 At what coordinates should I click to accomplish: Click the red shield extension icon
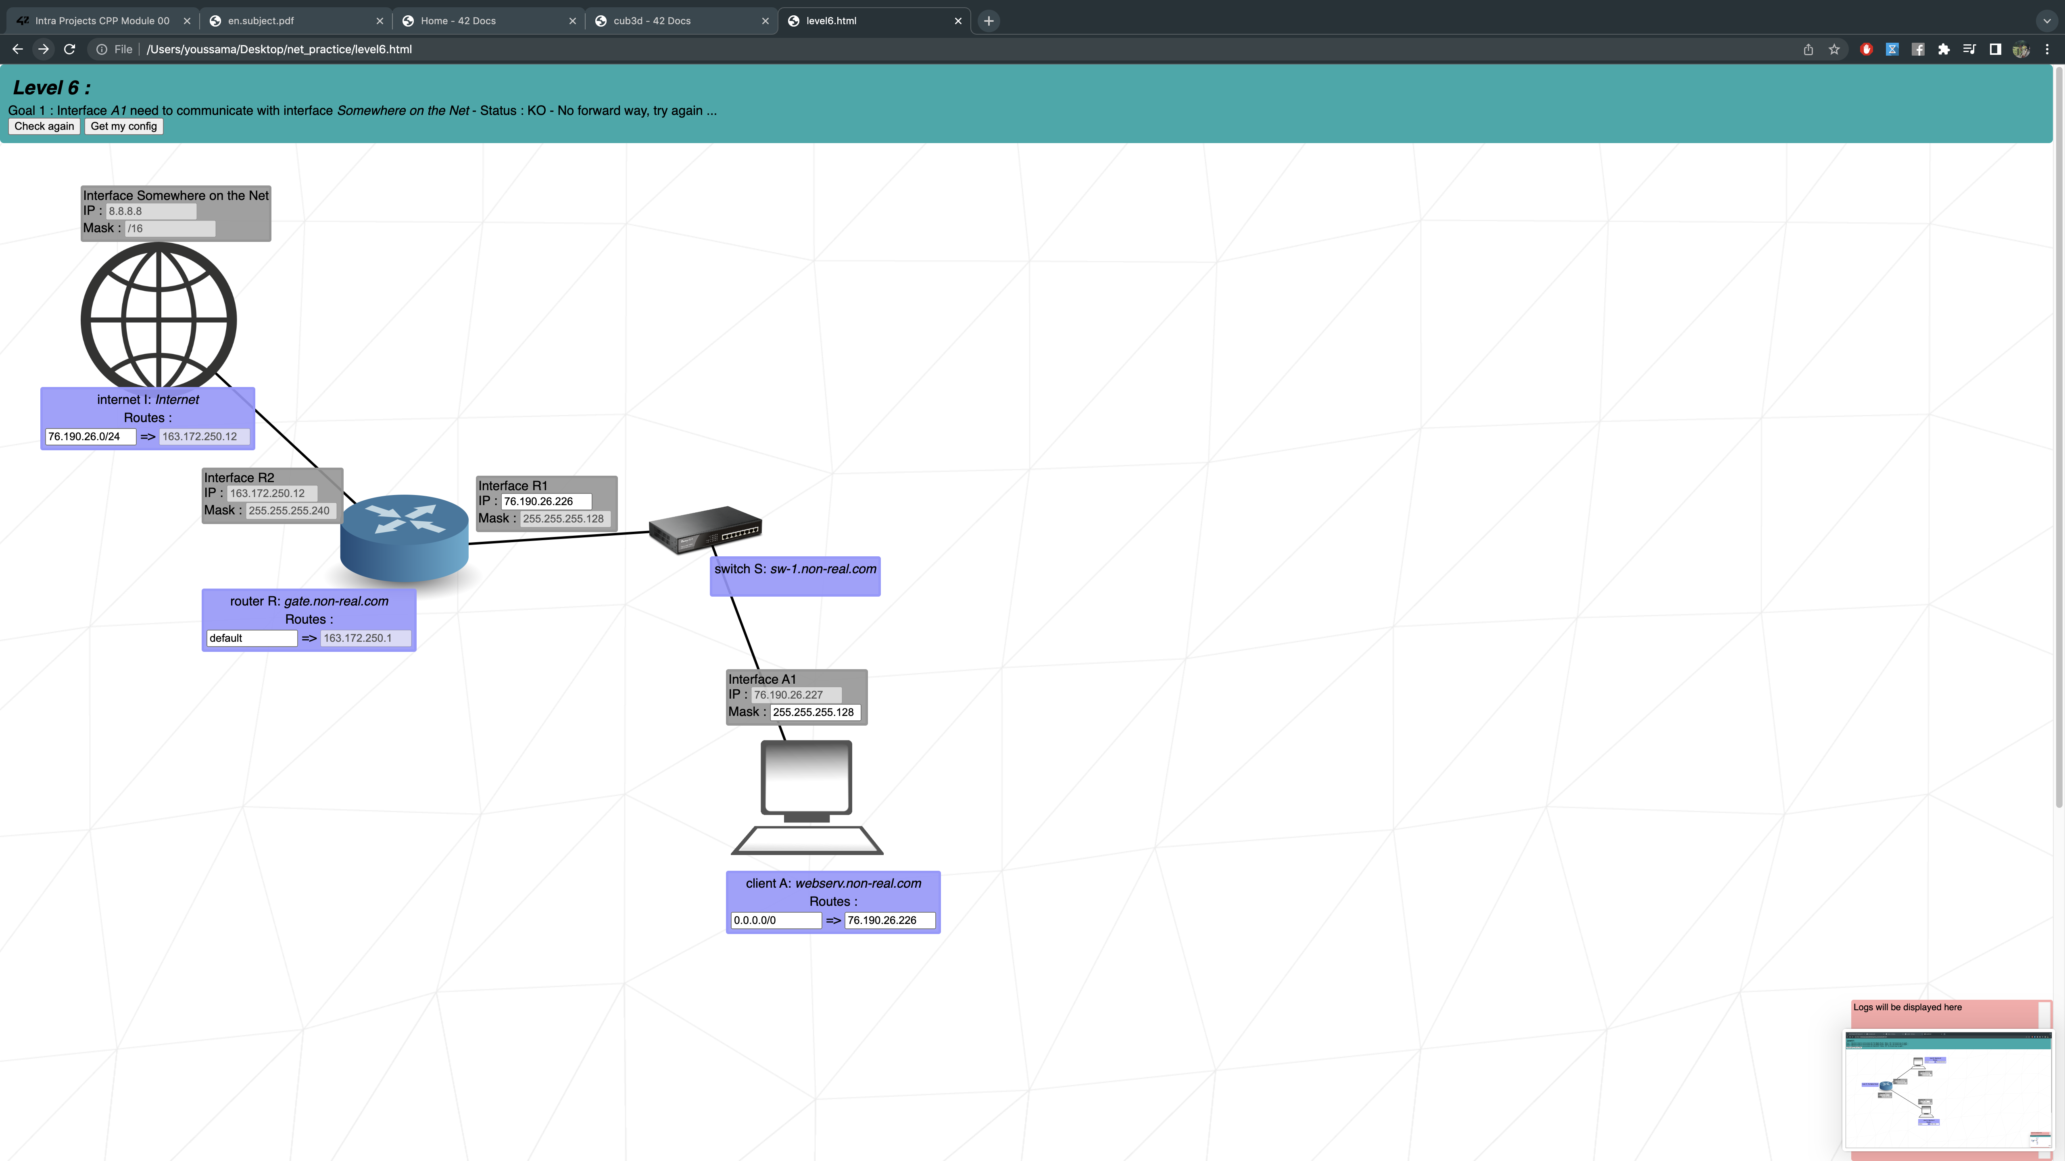click(1866, 49)
